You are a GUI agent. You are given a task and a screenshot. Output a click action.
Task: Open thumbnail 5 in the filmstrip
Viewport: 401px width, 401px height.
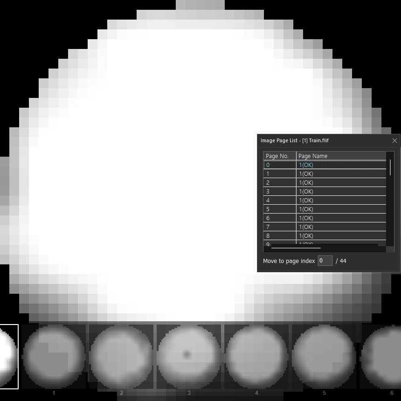click(x=324, y=357)
